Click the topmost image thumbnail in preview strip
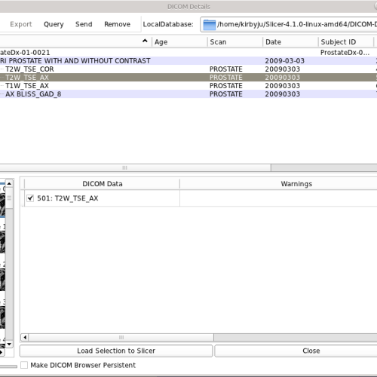This screenshot has height=377, width=377. point(2,204)
